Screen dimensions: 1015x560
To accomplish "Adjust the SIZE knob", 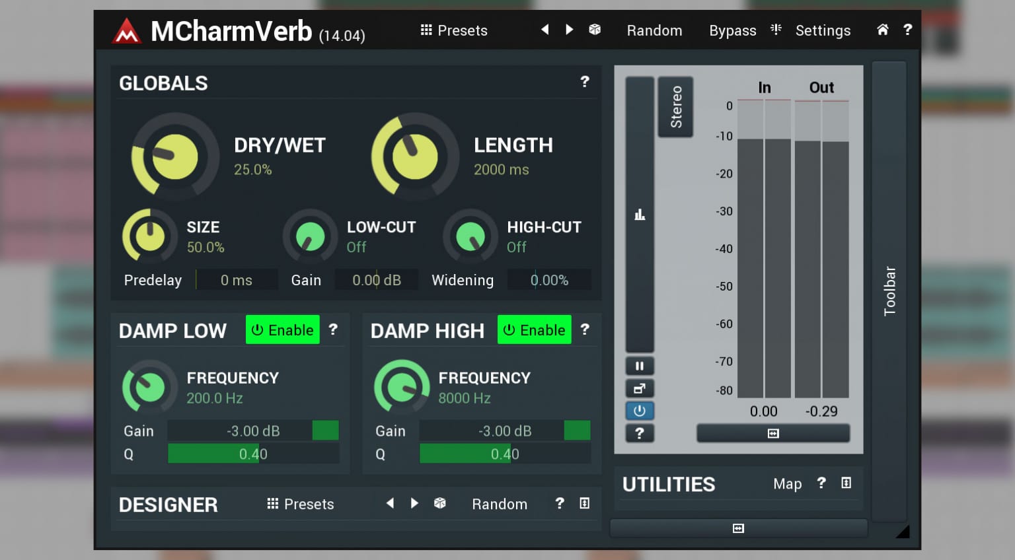I will click(149, 236).
